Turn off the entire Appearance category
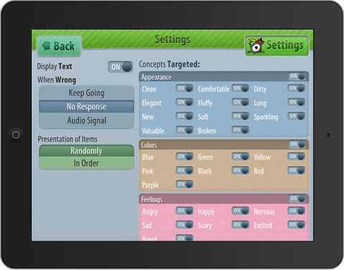Image resolution: width=344 pixels, height=270 pixels. (297, 76)
